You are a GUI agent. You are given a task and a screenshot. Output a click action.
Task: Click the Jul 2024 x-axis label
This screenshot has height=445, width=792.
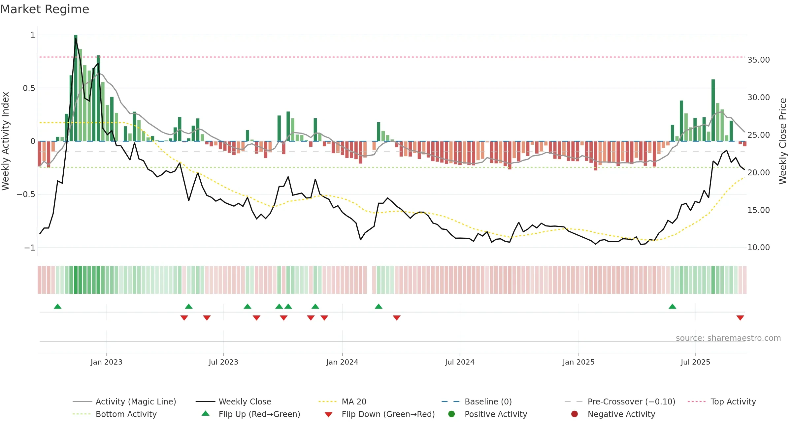460,362
